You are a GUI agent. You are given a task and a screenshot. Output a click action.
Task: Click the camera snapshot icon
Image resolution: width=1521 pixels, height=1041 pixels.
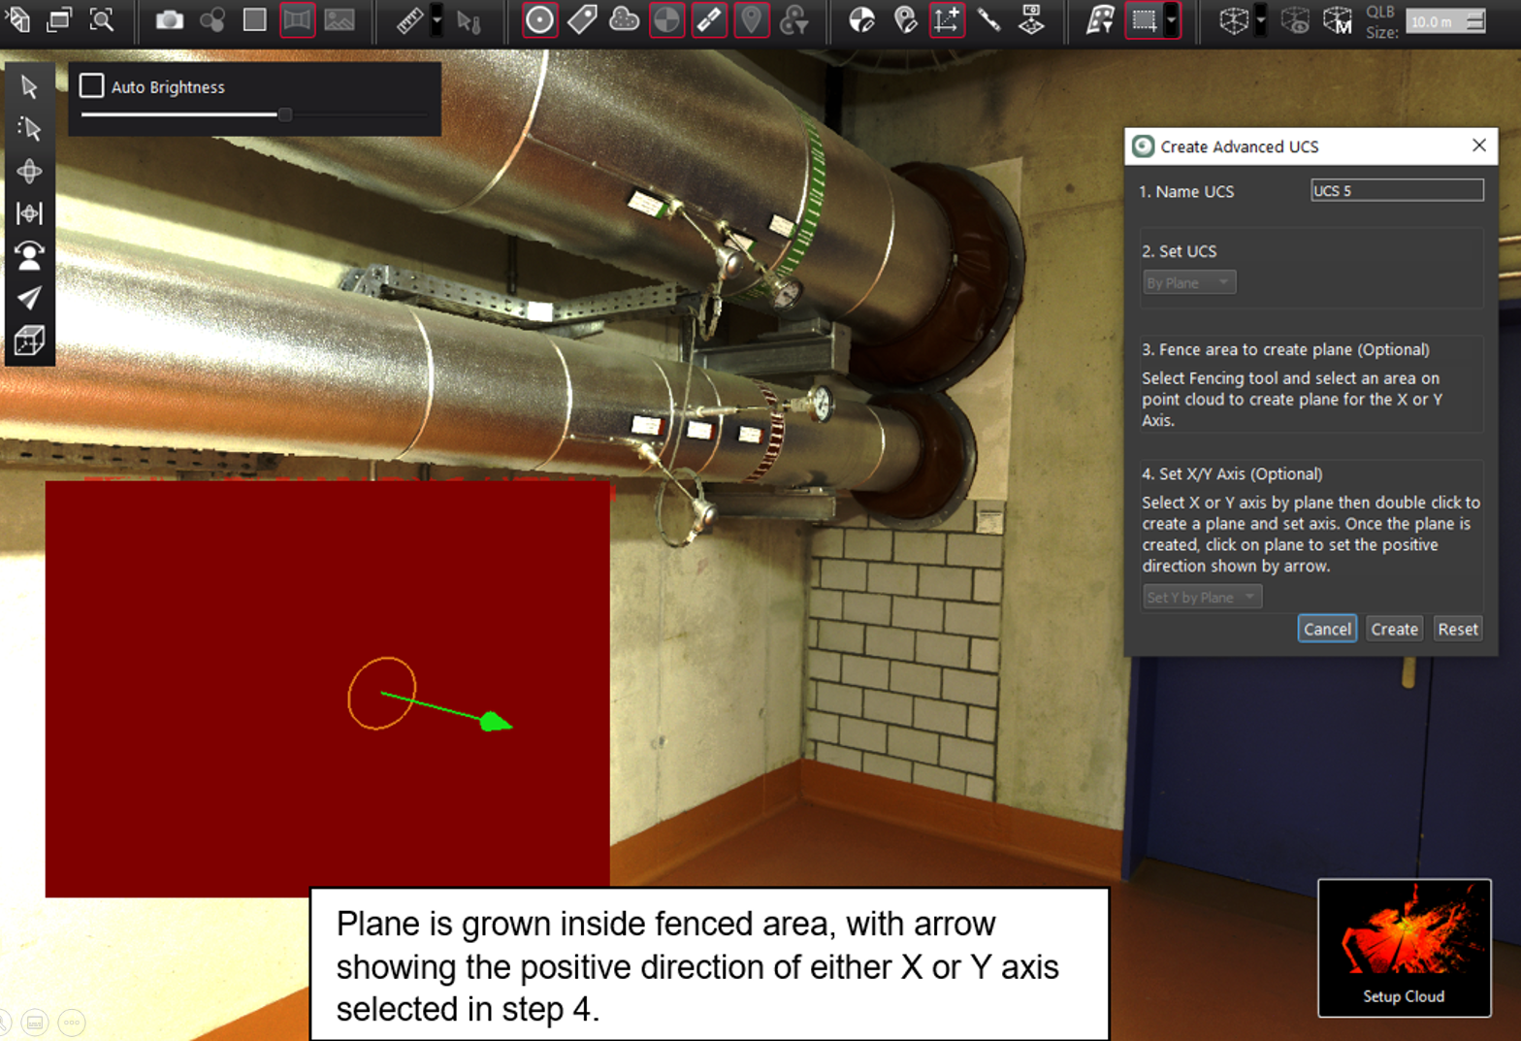coord(169,19)
